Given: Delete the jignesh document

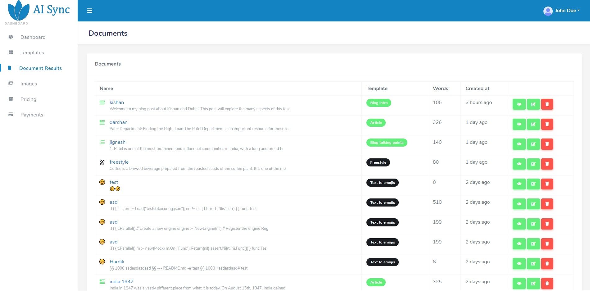Looking at the screenshot, I should pos(547,144).
